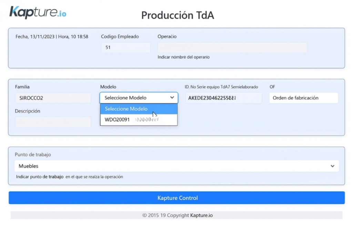Select the Familia field showing SIROCCO2

coord(53,98)
